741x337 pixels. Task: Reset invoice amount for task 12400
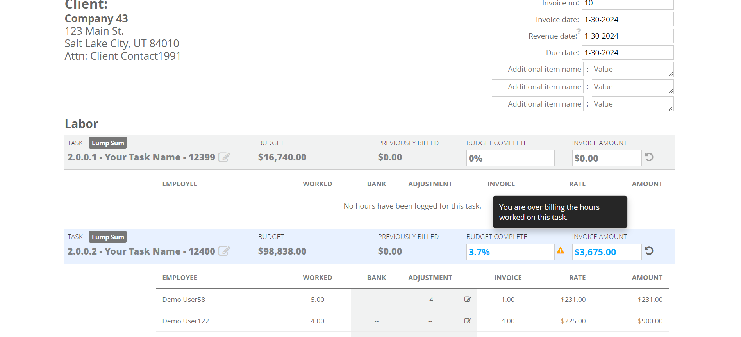[649, 251]
